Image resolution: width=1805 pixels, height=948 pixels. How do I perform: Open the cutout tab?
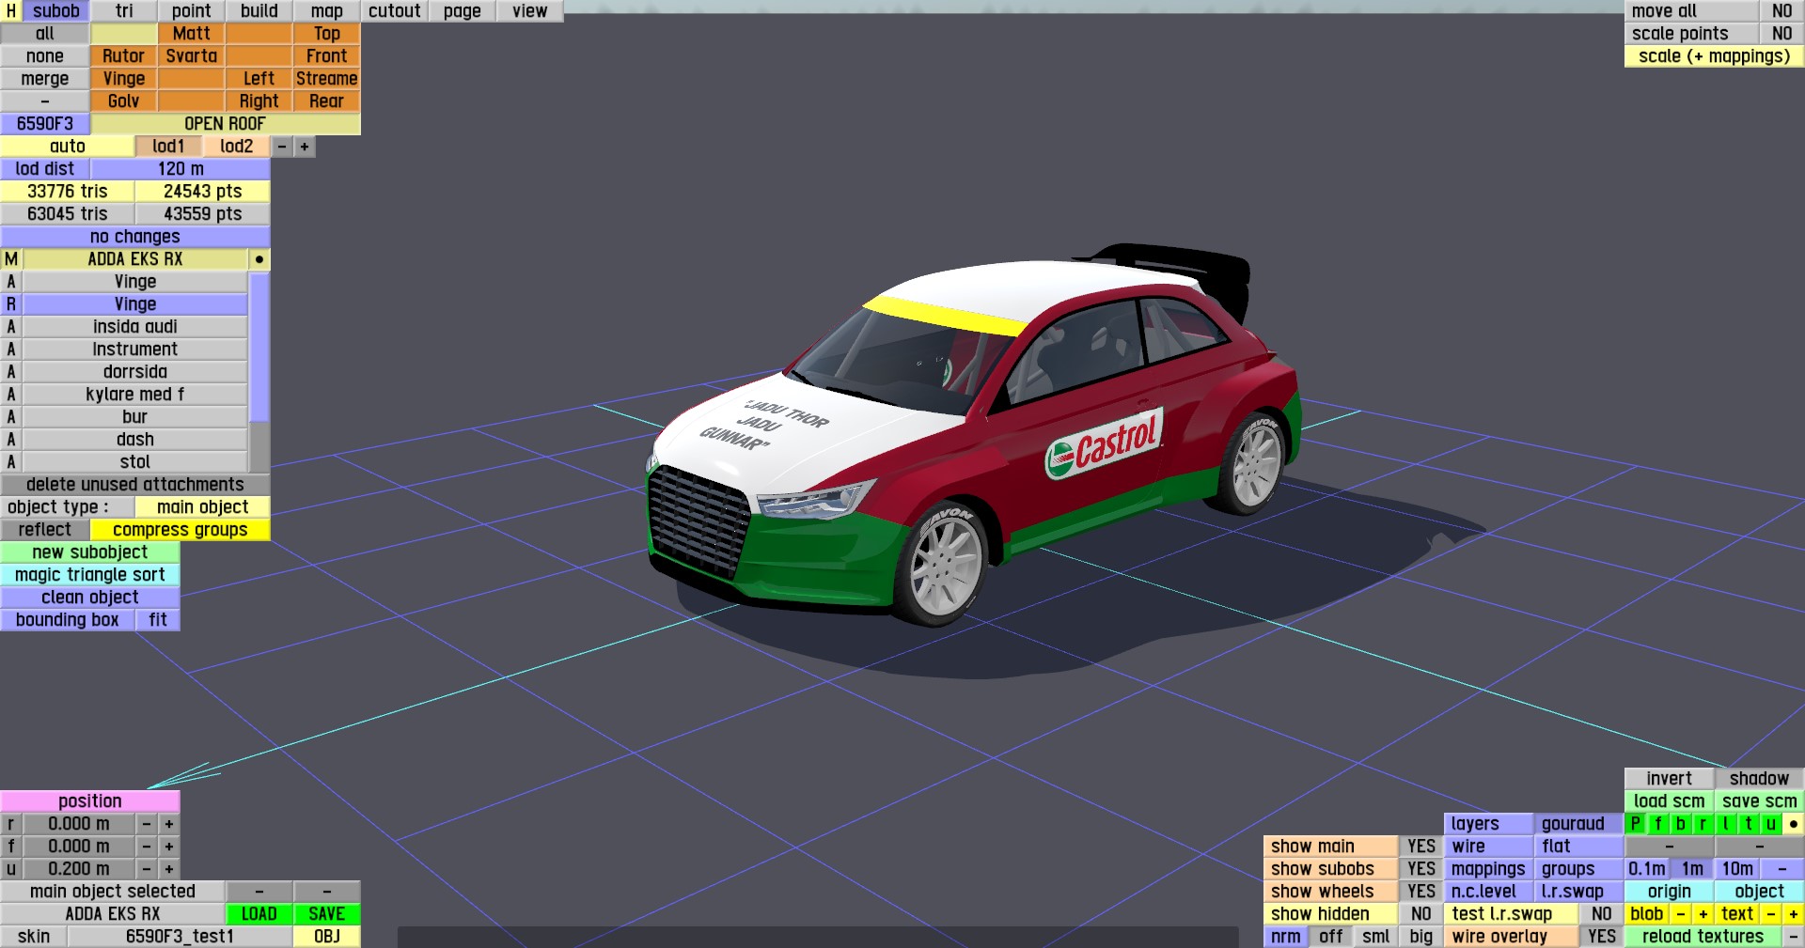pyautogui.click(x=395, y=11)
